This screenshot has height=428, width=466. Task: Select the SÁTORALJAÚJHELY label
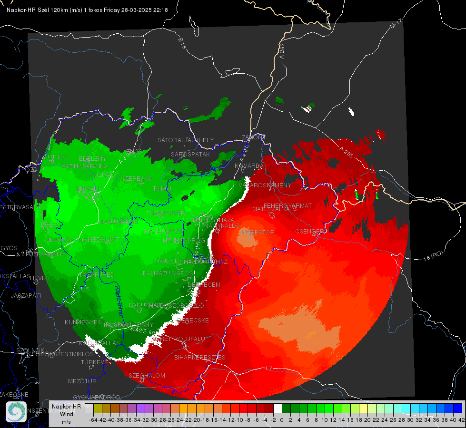pyautogui.click(x=186, y=140)
